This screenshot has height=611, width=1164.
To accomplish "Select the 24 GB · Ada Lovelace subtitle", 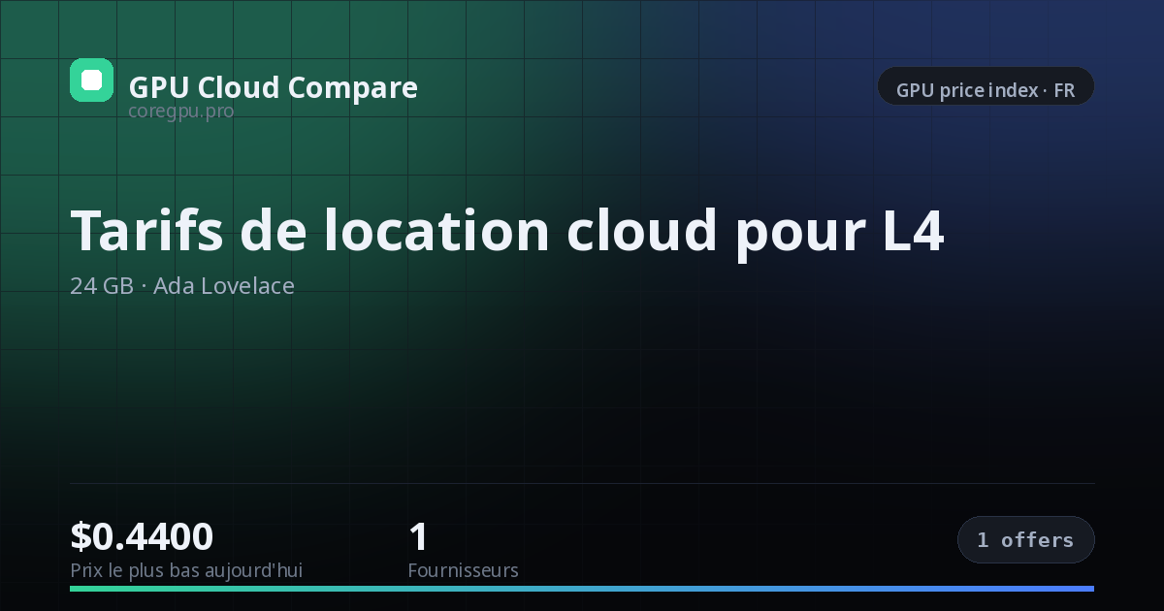I will (x=182, y=286).
